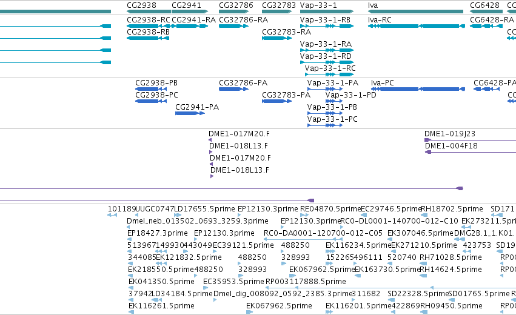Select transcript lva-RC

pyautogui.click(x=380, y=20)
